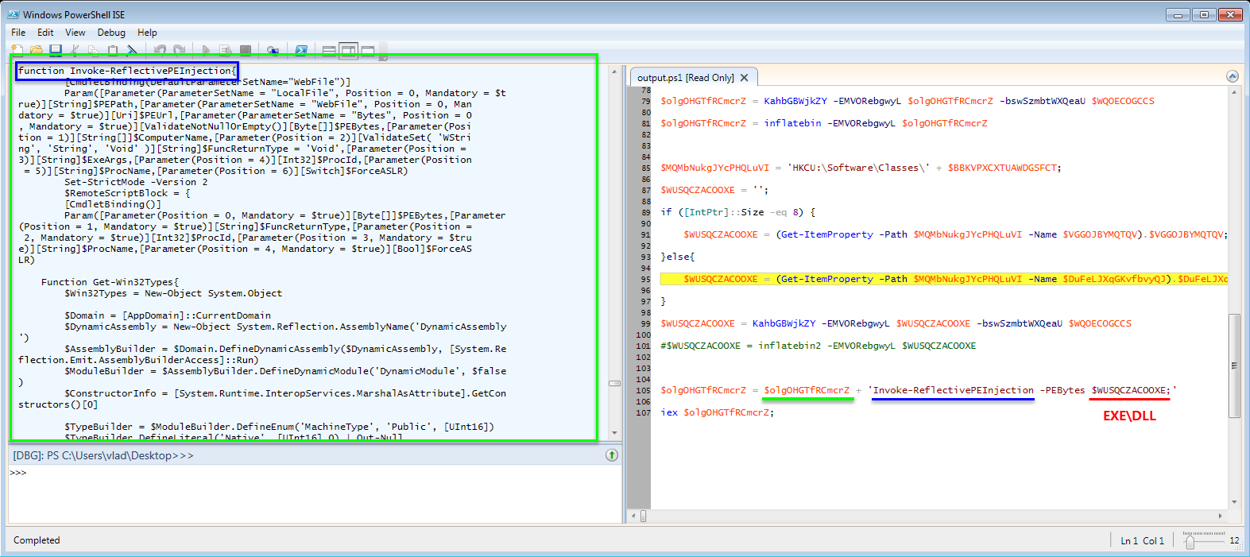This screenshot has width=1250, height=557.
Task: Close the output.ps1 script tab
Action: 745,78
